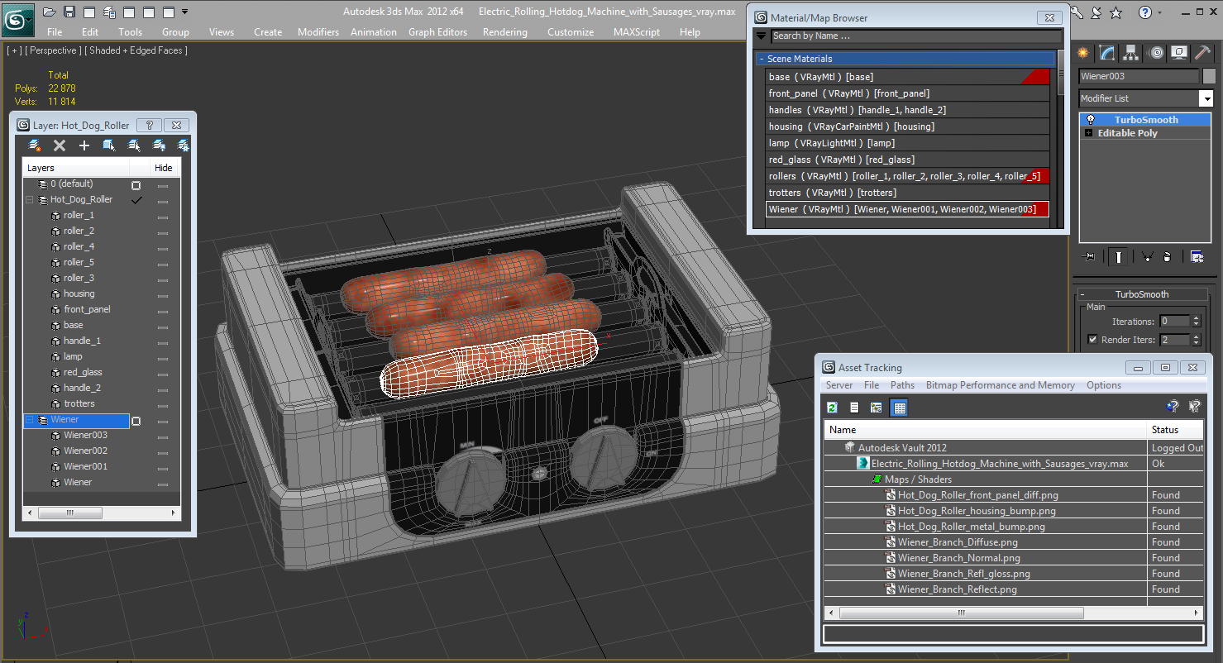Click the Open File icon in quick access toolbar
1223x663 pixels.
[x=49, y=12]
